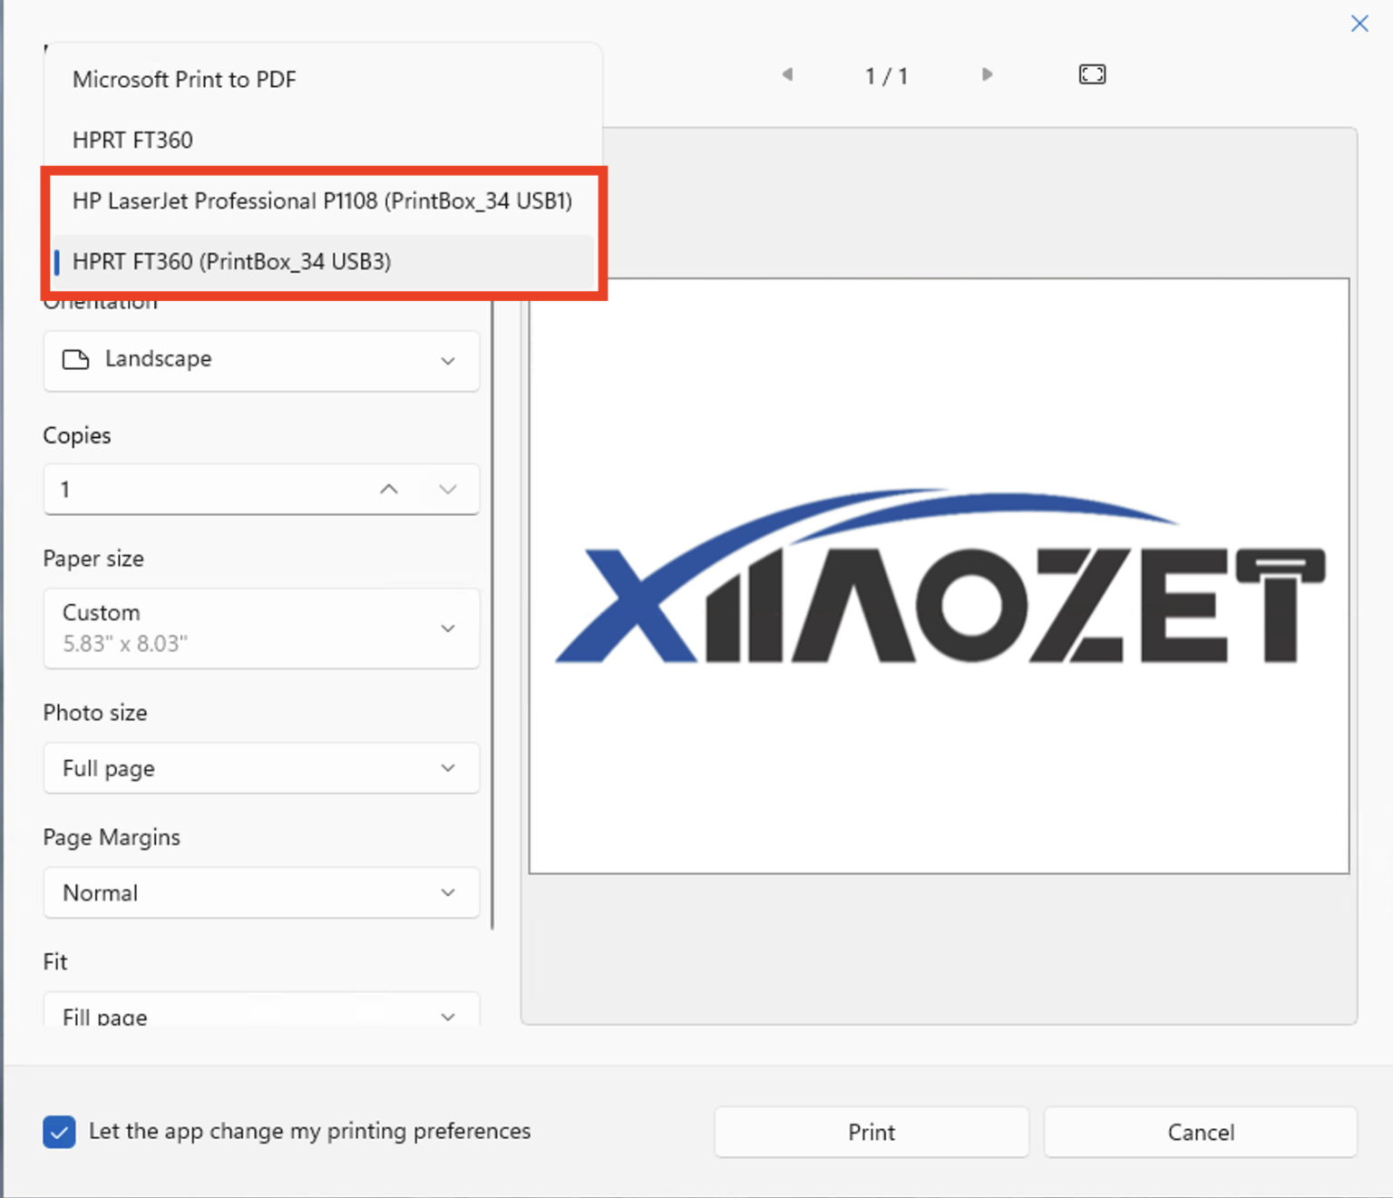Screen dimensions: 1393x1198
Task: Click the settings panel vertical scrollbar
Action: tap(492, 617)
